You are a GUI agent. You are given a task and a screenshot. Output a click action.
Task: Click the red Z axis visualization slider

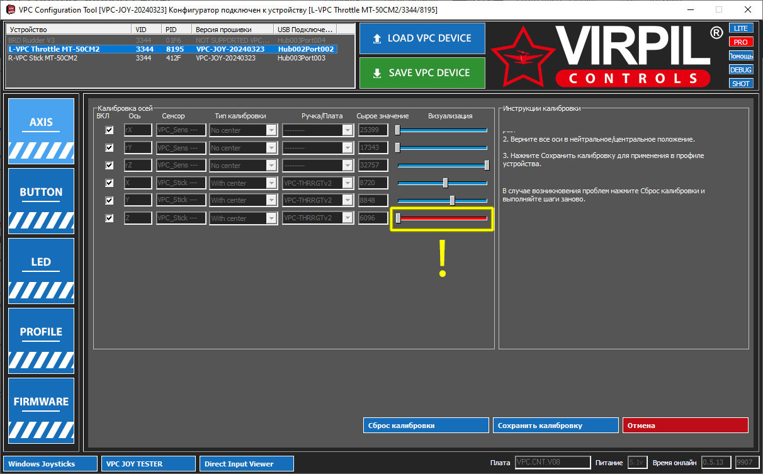(442, 218)
